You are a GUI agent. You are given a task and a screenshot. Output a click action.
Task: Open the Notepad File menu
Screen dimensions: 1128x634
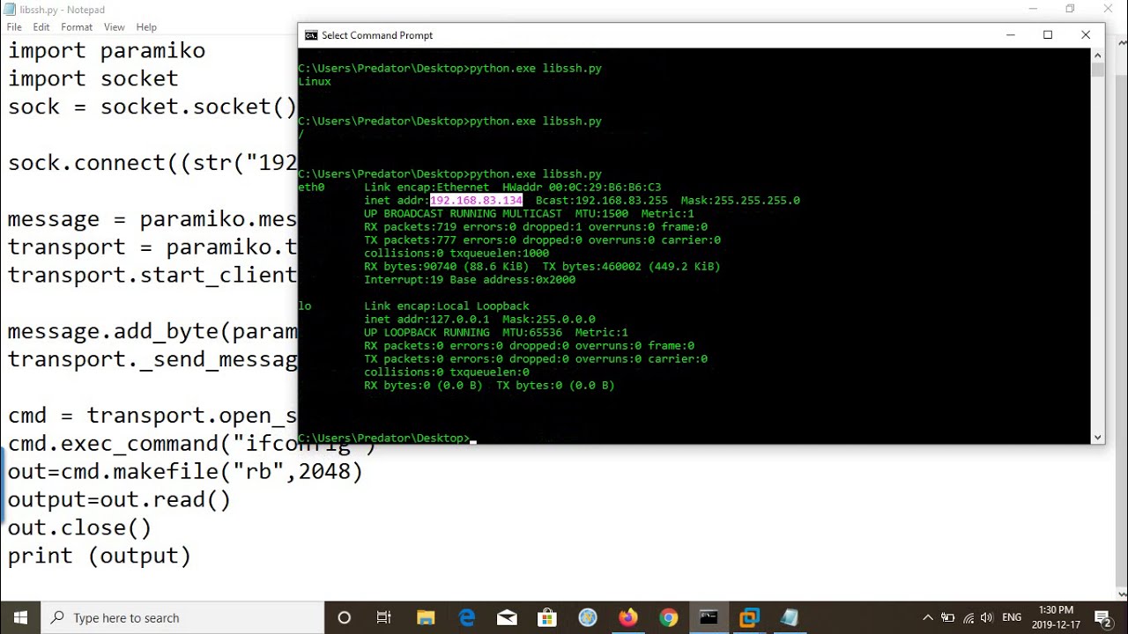pos(14,27)
